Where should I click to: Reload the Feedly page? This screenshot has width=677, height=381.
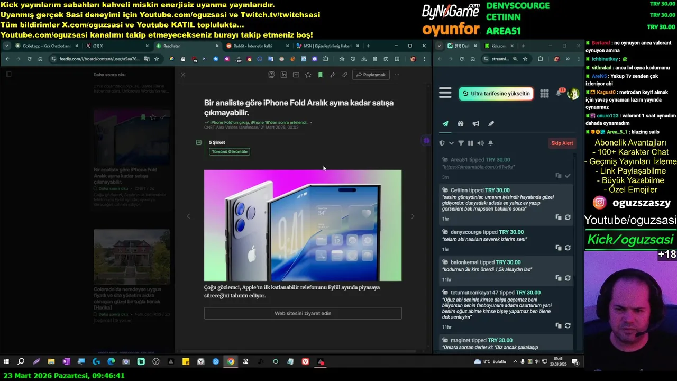pyautogui.click(x=29, y=59)
